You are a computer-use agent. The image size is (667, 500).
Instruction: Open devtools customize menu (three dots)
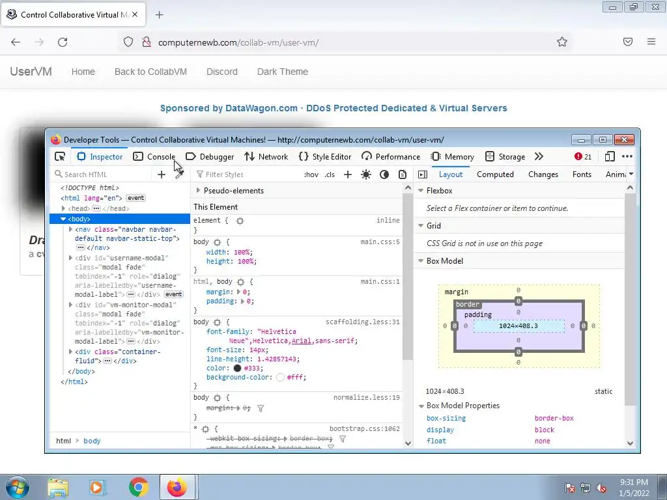tap(627, 156)
